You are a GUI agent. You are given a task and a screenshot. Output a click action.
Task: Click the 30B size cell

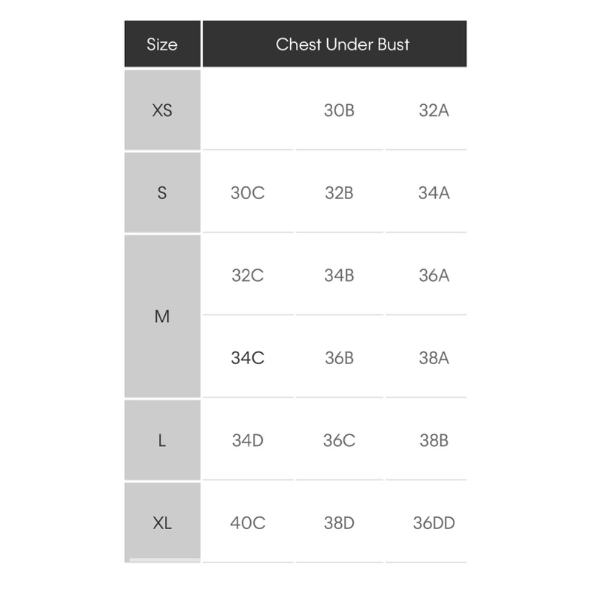(x=339, y=110)
